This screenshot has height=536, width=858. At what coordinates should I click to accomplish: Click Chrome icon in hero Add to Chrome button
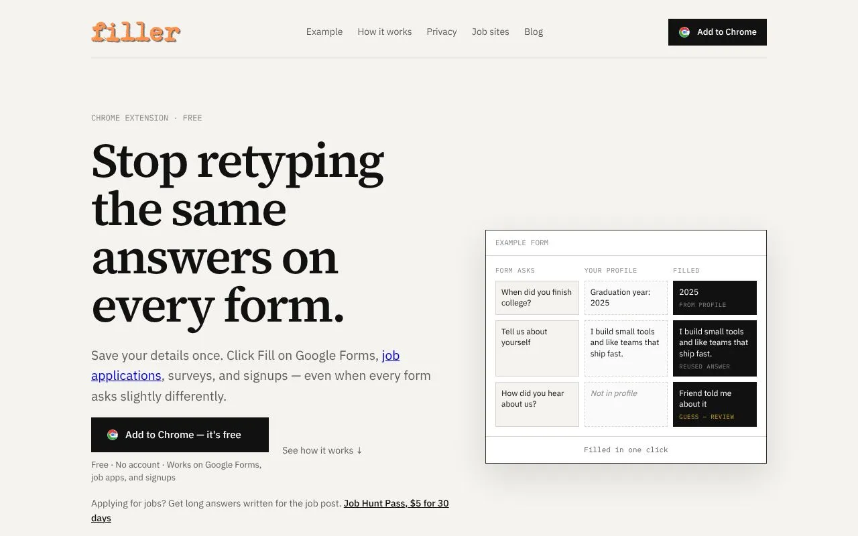[x=113, y=435]
